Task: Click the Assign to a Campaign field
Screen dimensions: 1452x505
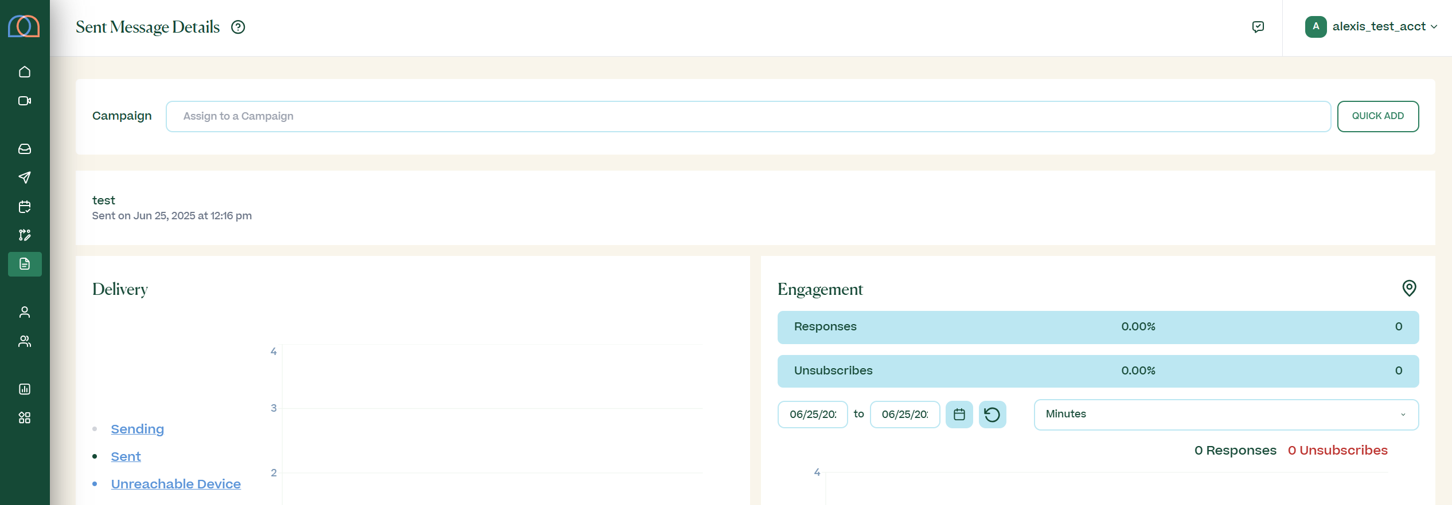Action: click(x=748, y=116)
